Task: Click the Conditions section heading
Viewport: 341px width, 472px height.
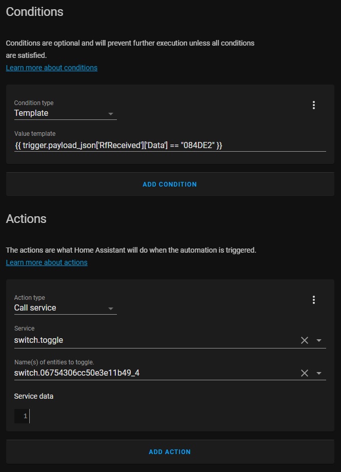Action: (34, 12)
